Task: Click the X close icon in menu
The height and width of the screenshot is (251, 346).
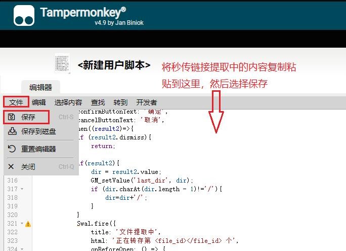Action: [x=12, y=167]
